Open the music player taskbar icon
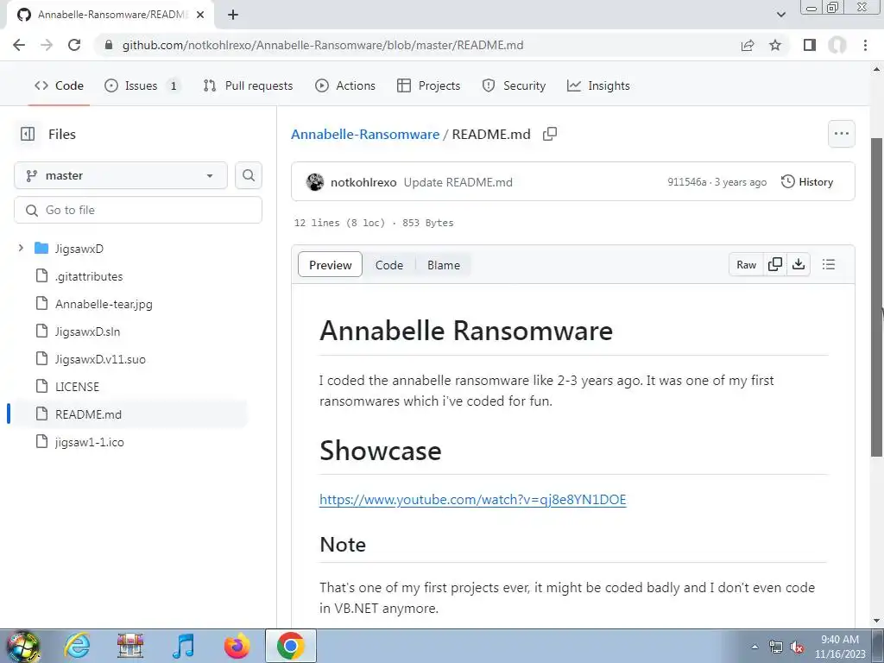884x663 pixels. [x=184, y=646]
